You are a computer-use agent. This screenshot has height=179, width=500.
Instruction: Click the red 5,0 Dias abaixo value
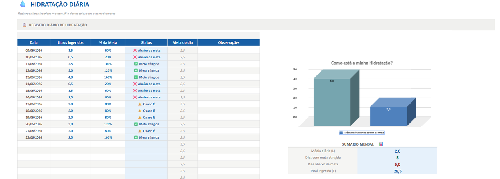[x=397, y=164]
